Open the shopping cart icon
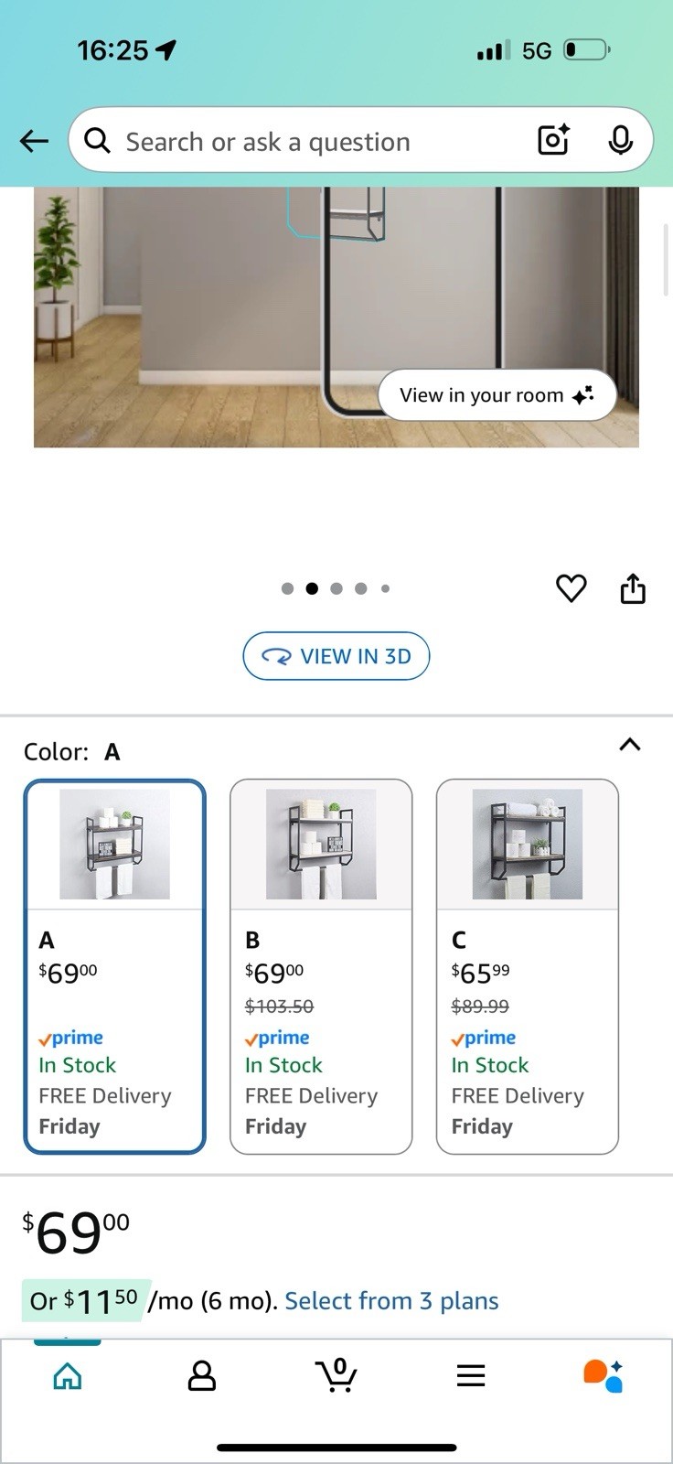The image size is (673, 1464). coord(336,1375)
